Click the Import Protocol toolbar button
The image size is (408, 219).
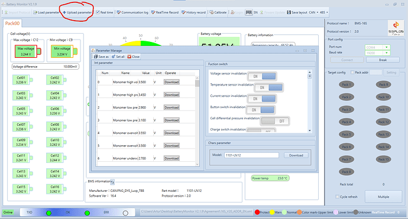[17, 12]
